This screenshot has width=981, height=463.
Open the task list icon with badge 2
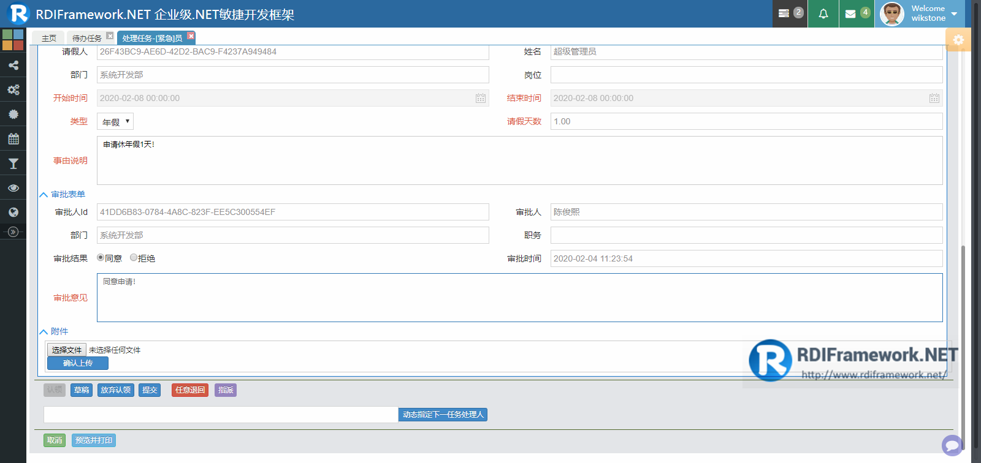coord(790,13)
